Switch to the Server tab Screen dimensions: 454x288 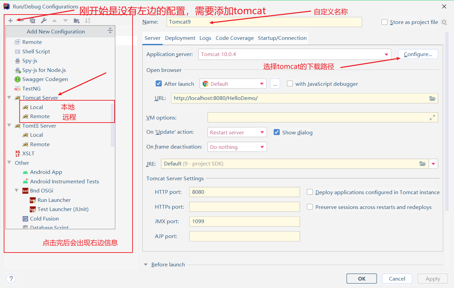point(152,38)
